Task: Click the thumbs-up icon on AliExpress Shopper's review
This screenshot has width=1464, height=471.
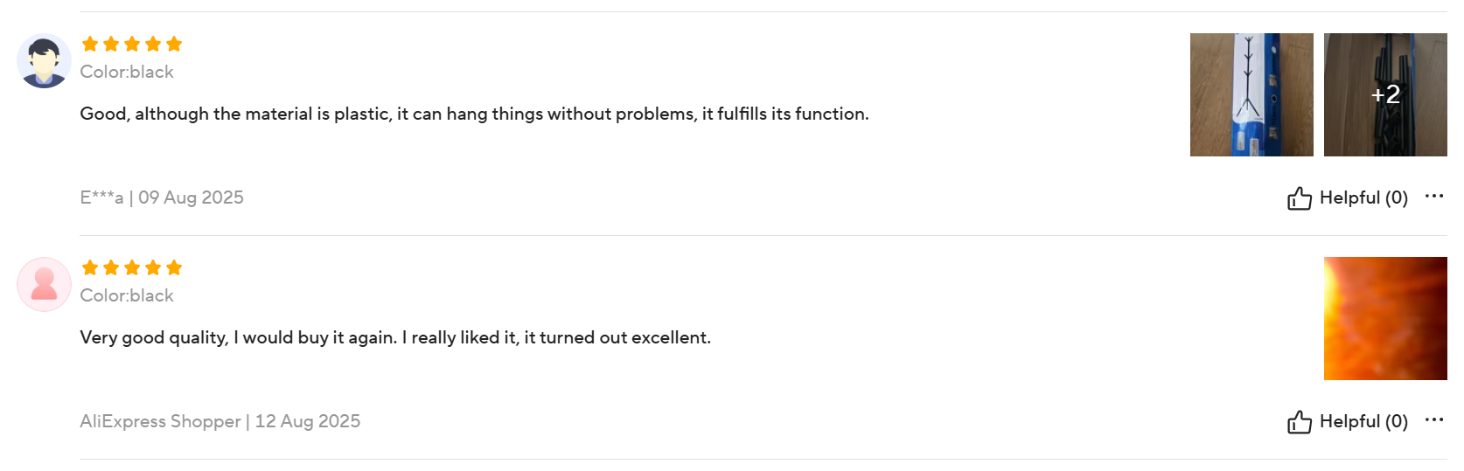Action: tap(1299, 422)
